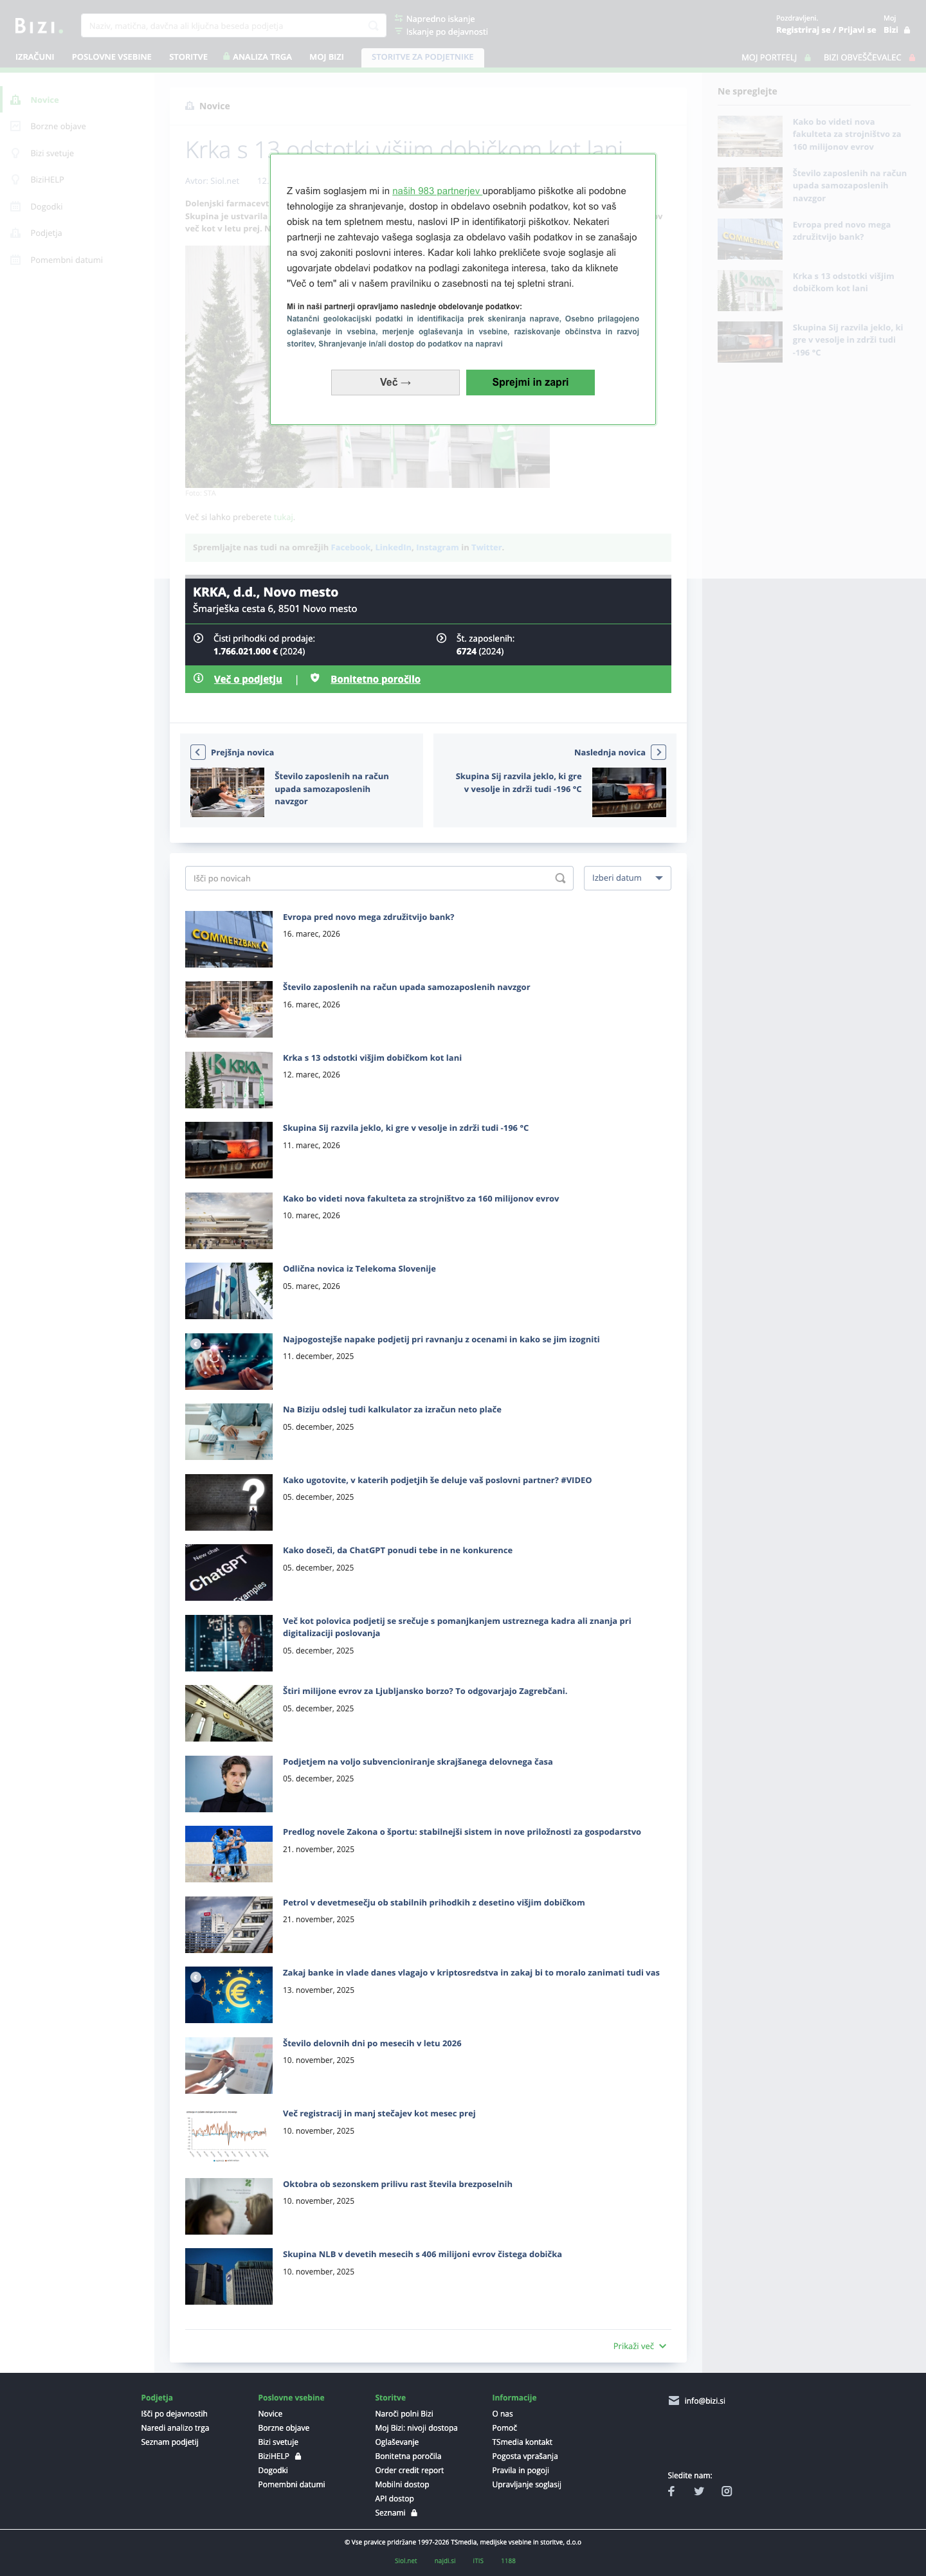
Task: Click the envelope icon beside info@bizi.si
Action: 674,2400
